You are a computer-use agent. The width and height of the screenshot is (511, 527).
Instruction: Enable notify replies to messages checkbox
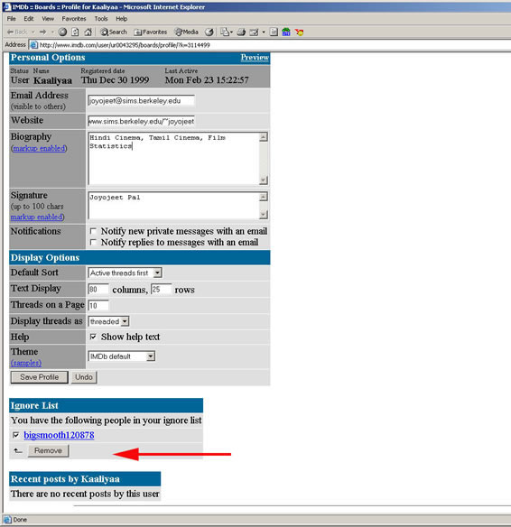pyautogui.click(x=93, y=243)
